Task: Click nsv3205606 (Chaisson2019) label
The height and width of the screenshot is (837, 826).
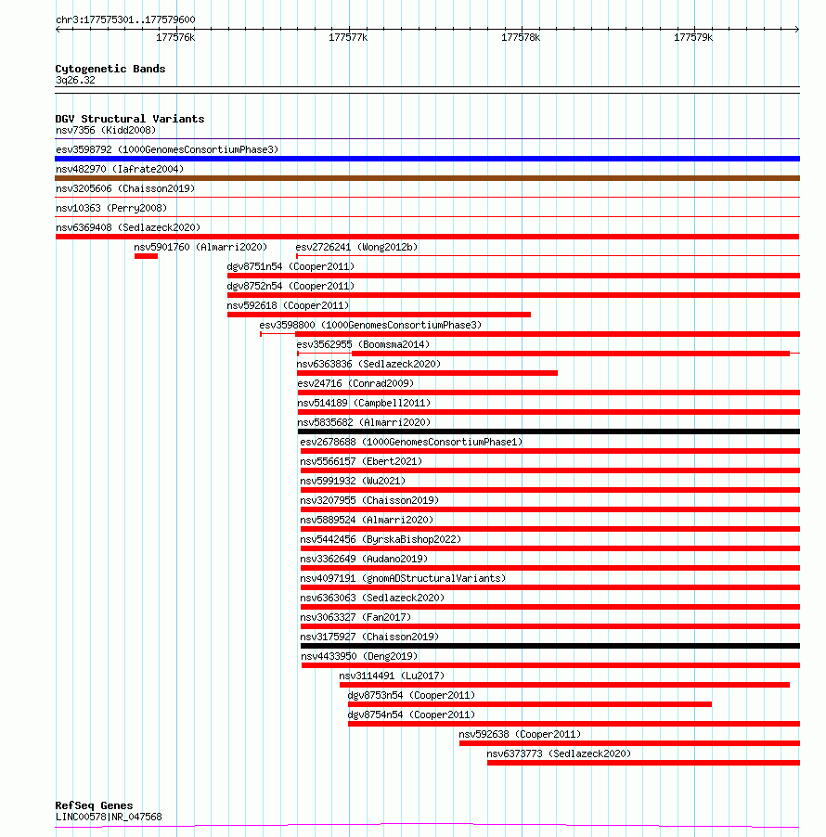Action: click(125, 188)
